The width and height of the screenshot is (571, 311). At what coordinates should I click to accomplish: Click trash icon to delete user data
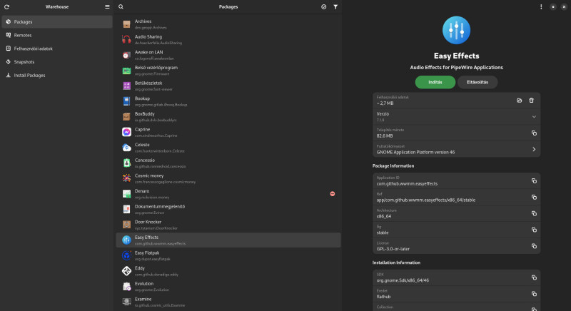pos(531,101)
